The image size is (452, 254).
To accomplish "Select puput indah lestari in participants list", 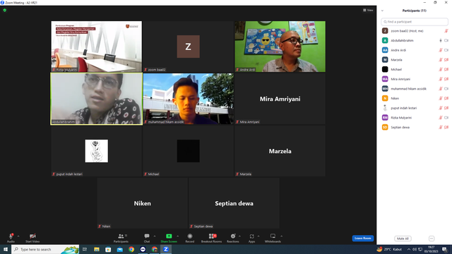I will click(x=415, y=108).
